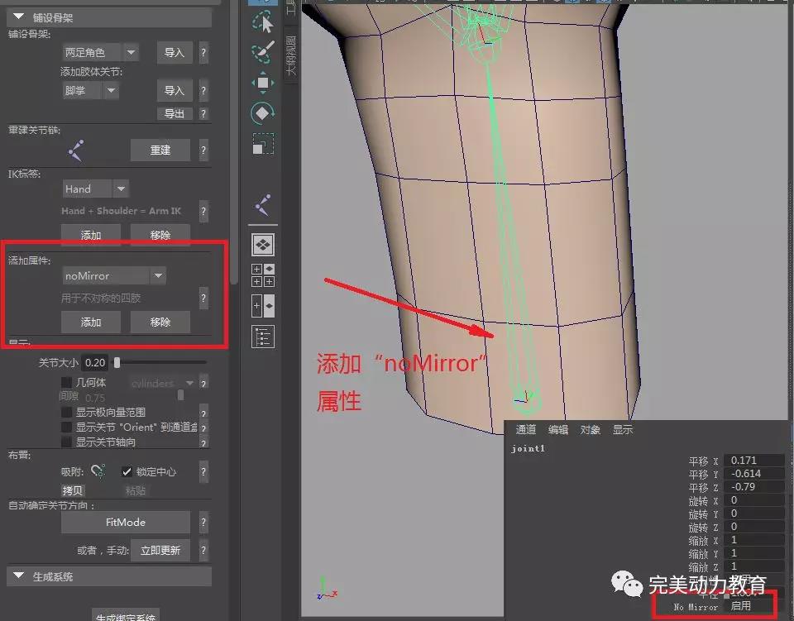The height and width of the screenshot is (621, 794).
Task: Click the joint chain icon under 重建关节链
Action: (76, 150)
